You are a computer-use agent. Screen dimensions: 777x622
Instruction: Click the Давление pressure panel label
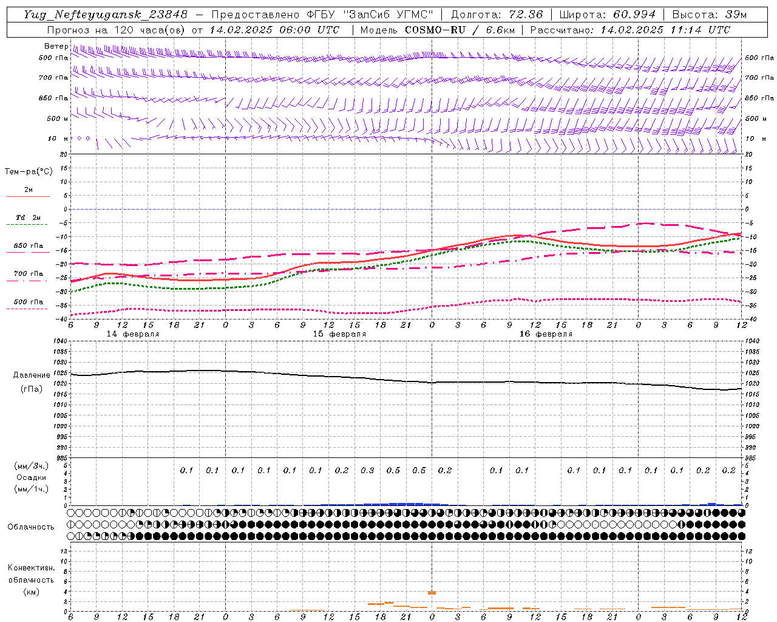coord(32,375)
